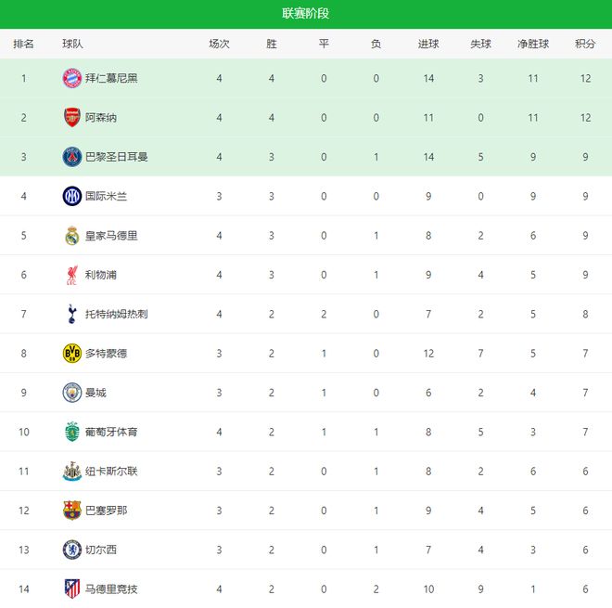
Task: Click the Sporting CP crest
Action: tap(71, 432)
